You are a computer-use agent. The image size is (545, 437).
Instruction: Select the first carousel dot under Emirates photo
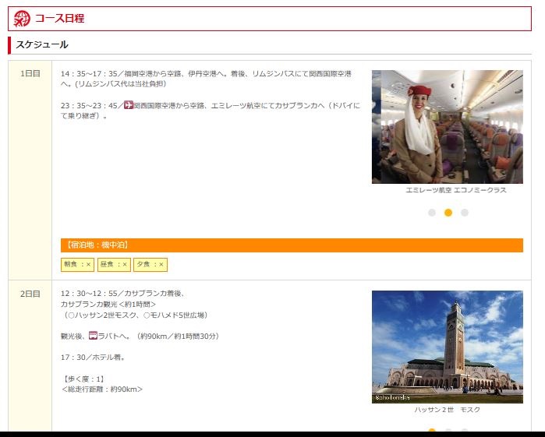click(432, 213)
